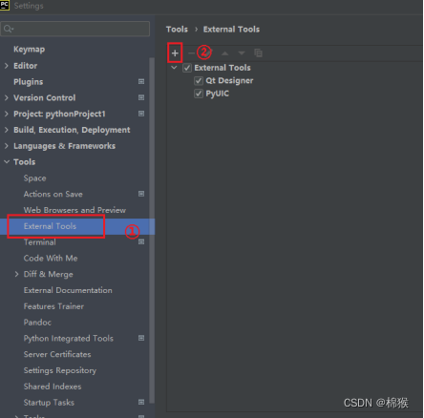Image resolution: width=424 pixels, height=418 pixels.
Task: Click the search magnifier icon in settings
Action: click(x=9, y=29)
